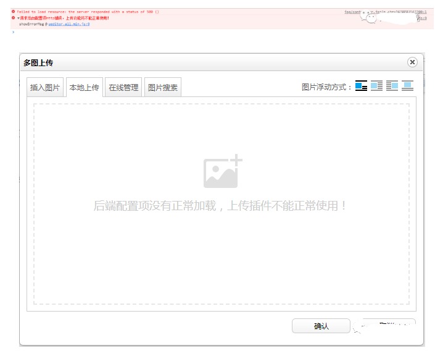
Task: Choose the default no-float image alignment icon
Action: (361, 85)
